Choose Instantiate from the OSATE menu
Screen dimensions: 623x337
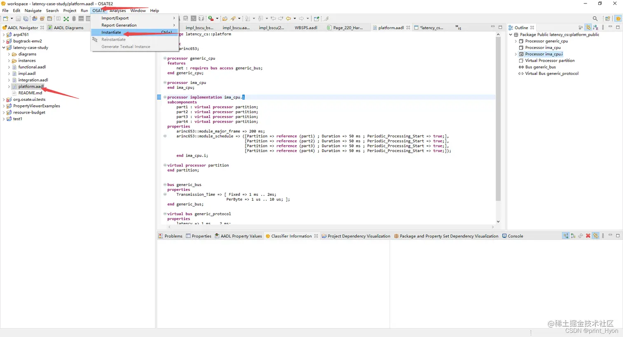135,32
